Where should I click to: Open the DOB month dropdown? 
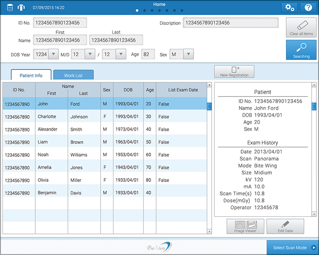[x=90, y=54]
